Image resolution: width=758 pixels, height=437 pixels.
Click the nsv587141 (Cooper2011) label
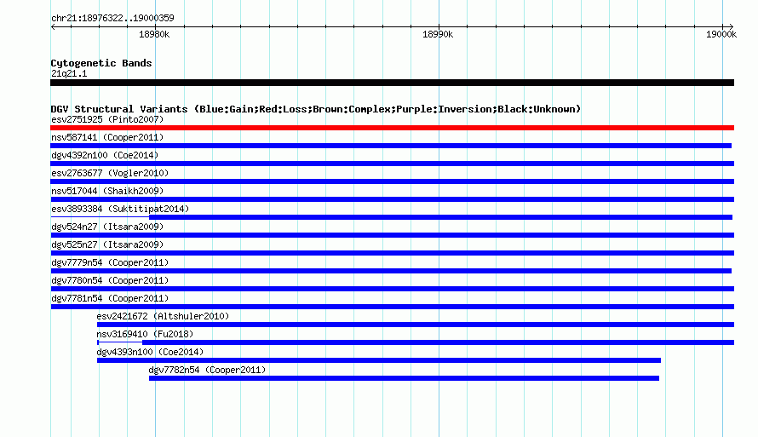coord(107,137)
